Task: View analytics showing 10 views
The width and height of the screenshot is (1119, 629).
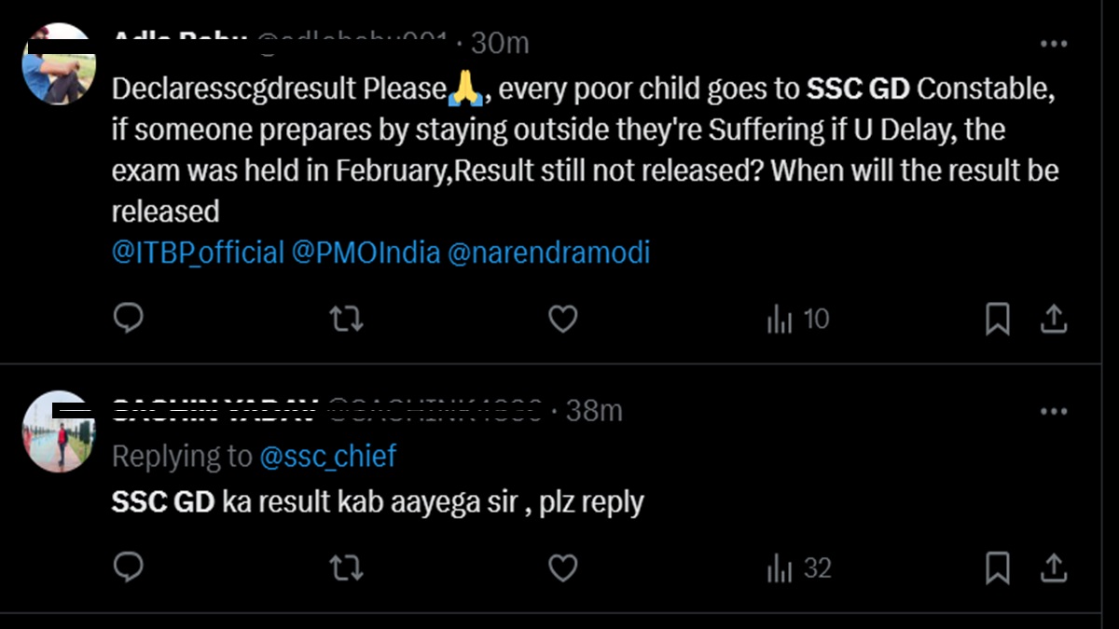Action: [x=797, y=319]
